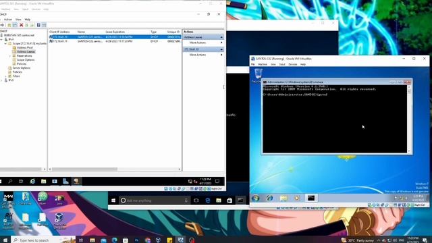Open File menu in SANTOS-C02 VirtualBox window
The image size is (432, 243).
point(252,64)
